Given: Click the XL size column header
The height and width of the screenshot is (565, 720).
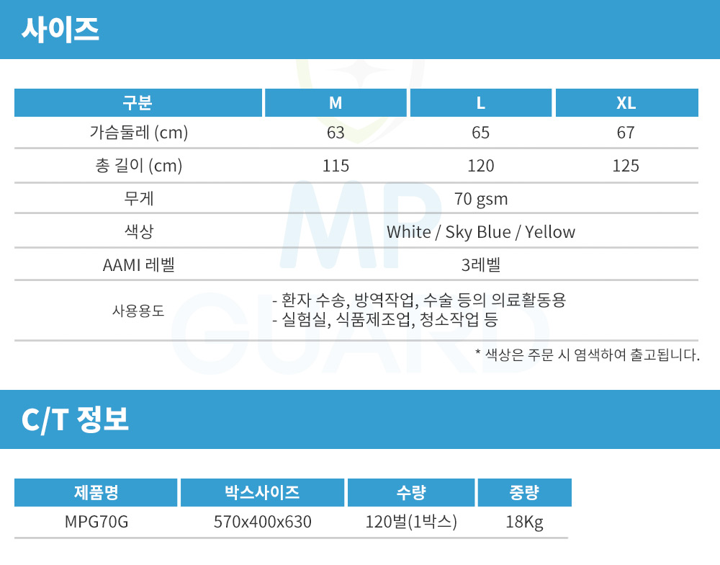Looking at the screenshot, I should click(626, 103).
